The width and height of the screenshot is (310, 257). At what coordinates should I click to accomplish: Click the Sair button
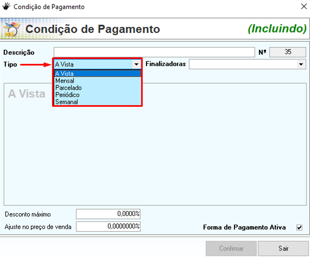(x=283, y=248)
